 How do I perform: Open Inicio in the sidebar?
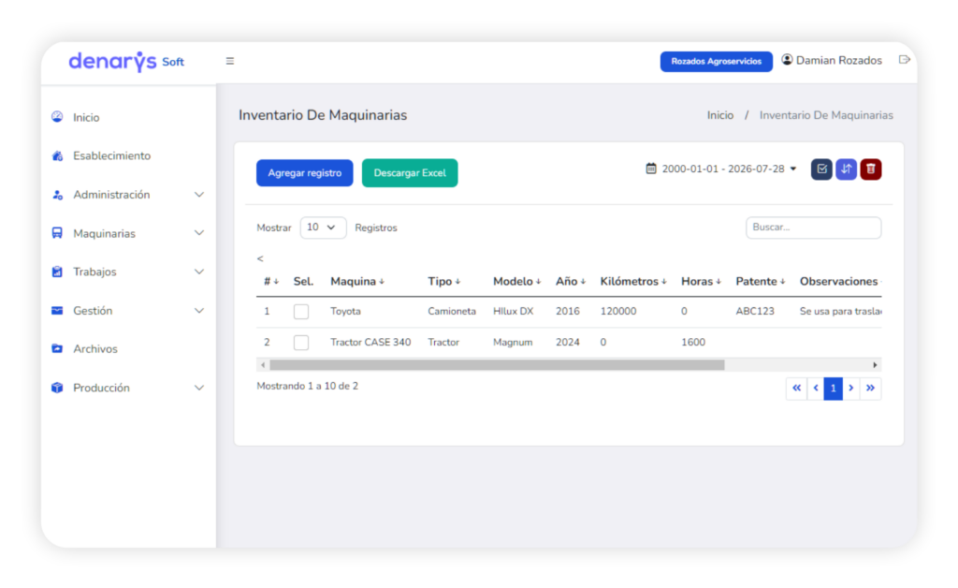pyautogui.click(x=86, y=117)
